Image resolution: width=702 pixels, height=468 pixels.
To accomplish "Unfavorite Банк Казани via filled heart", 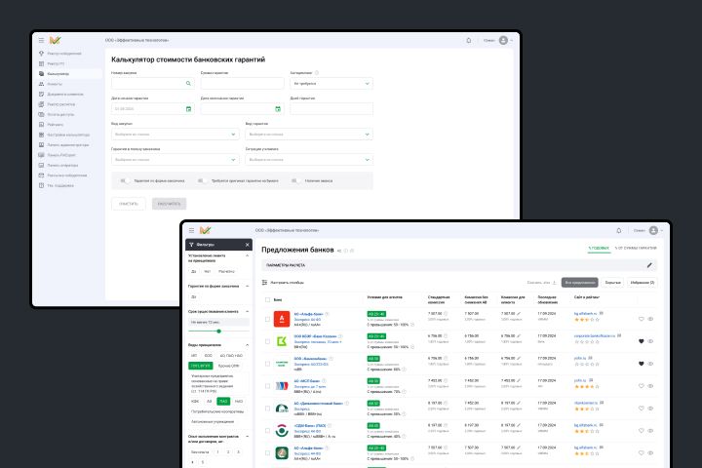I will [642, 341].
